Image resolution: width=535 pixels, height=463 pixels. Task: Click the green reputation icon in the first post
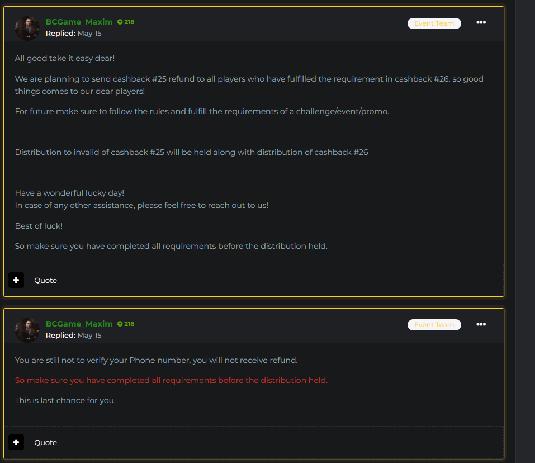tap(120, 22)
